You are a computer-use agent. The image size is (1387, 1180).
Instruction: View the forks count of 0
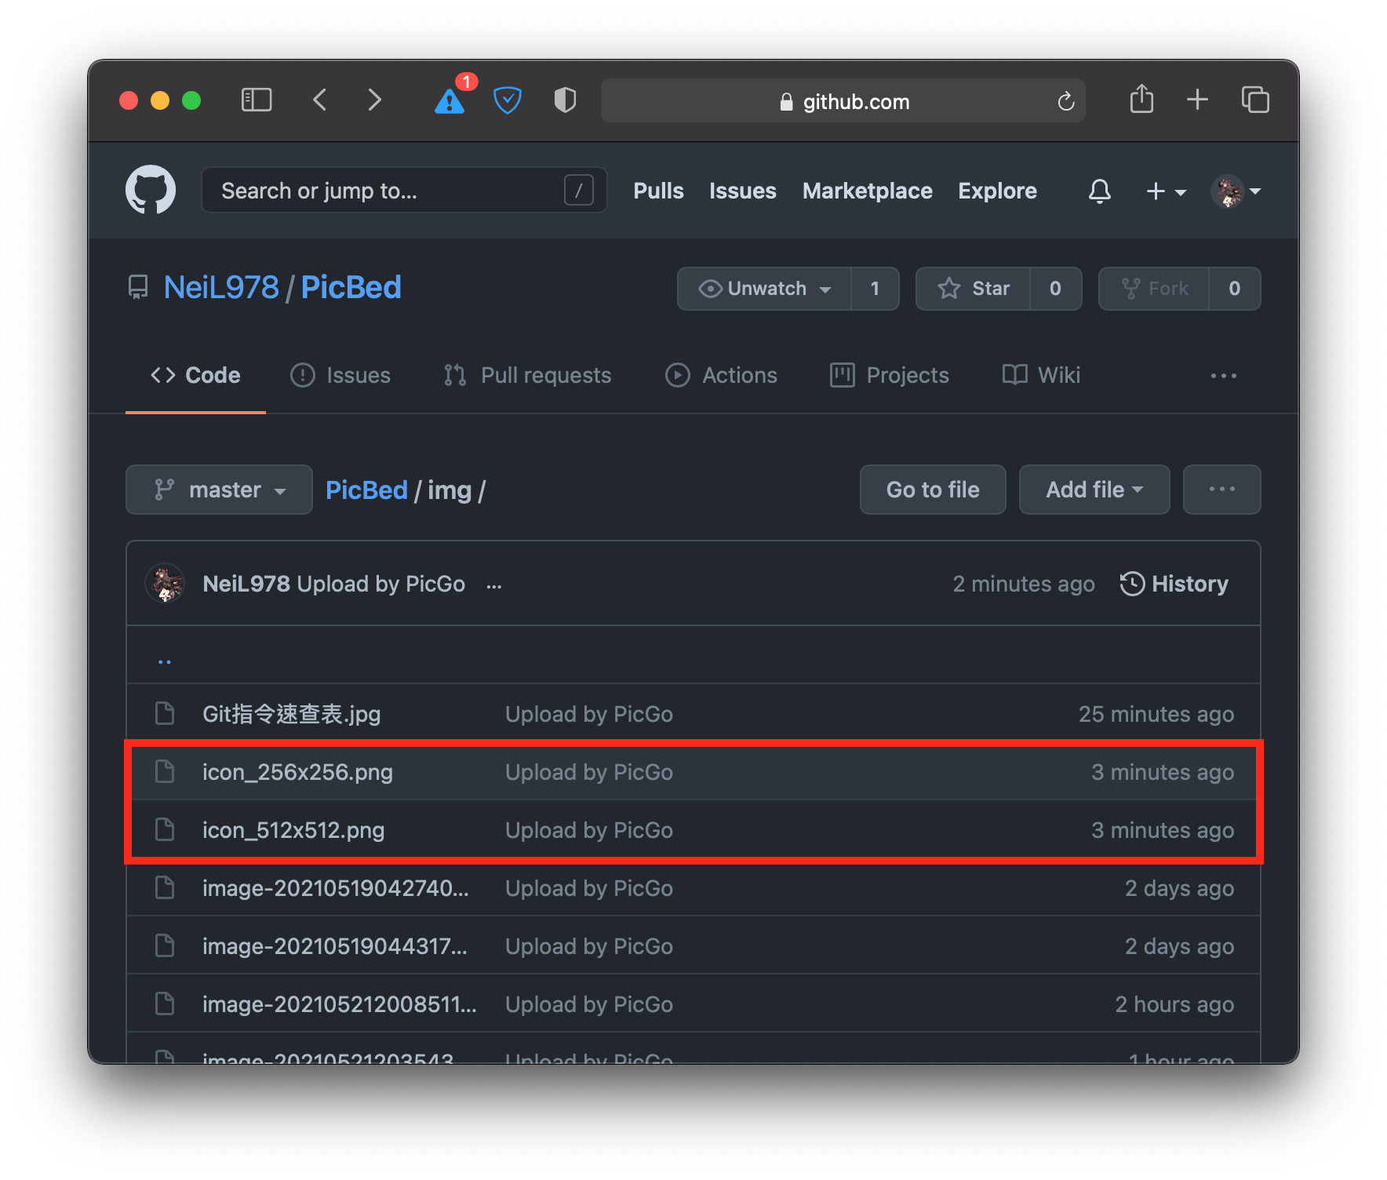coord(1235,289)
